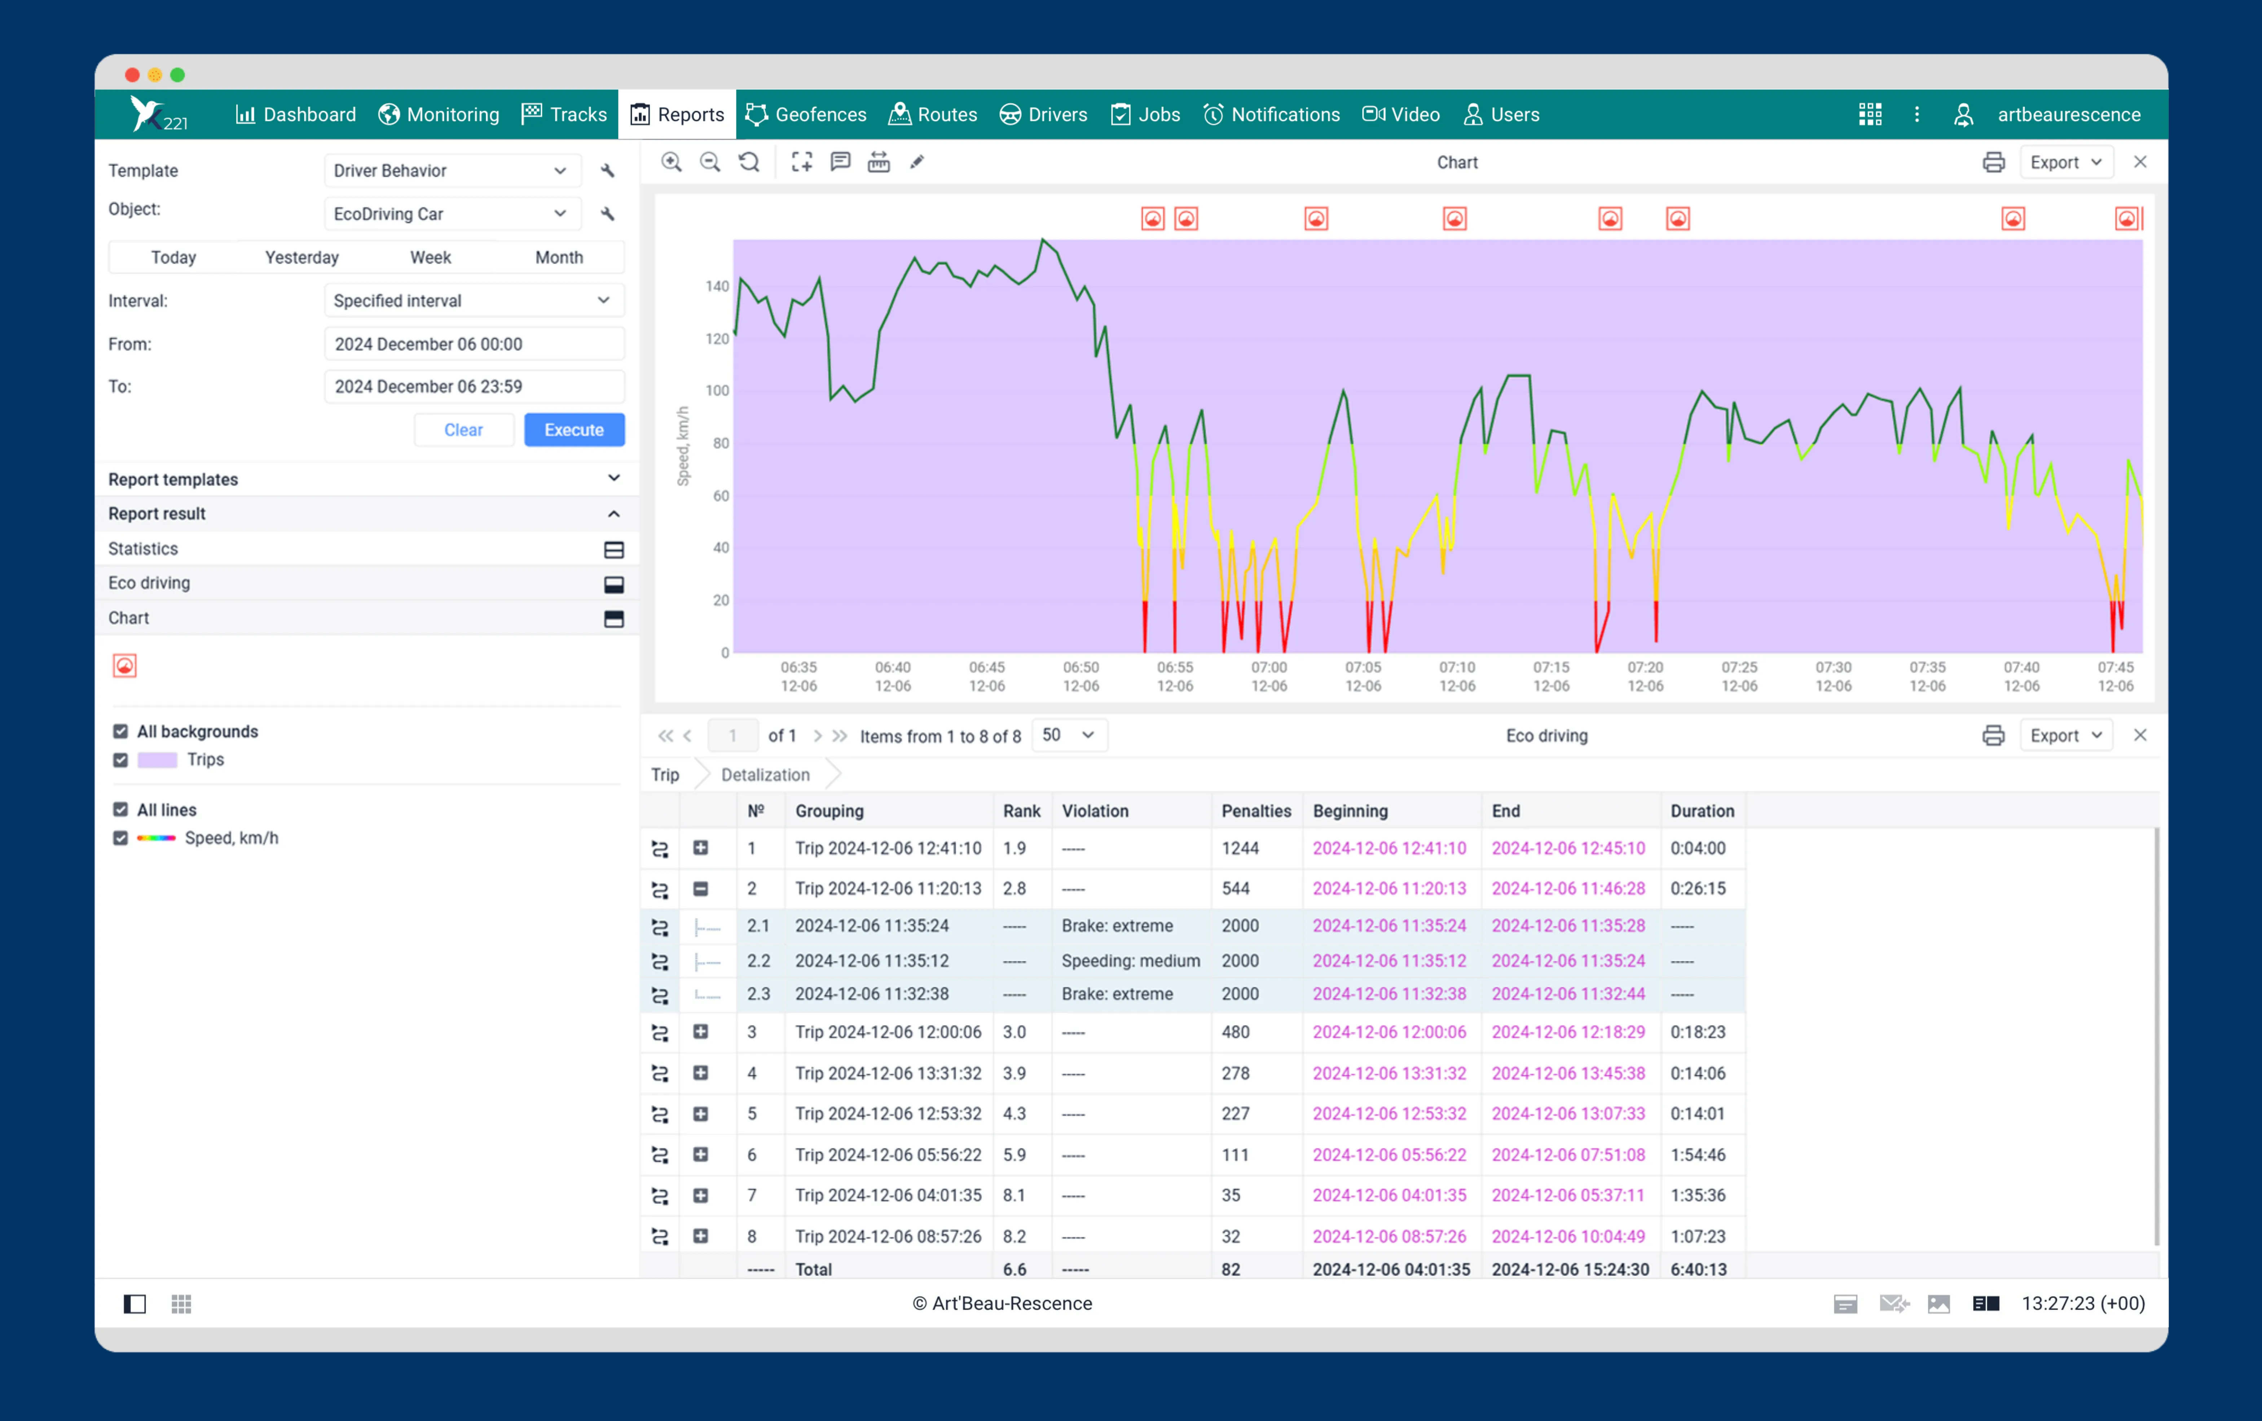Close the Chart panel
2262x1421 pixels.
[2140, 162]
